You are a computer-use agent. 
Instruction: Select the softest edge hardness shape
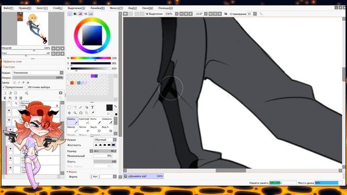tap(96, 145)
